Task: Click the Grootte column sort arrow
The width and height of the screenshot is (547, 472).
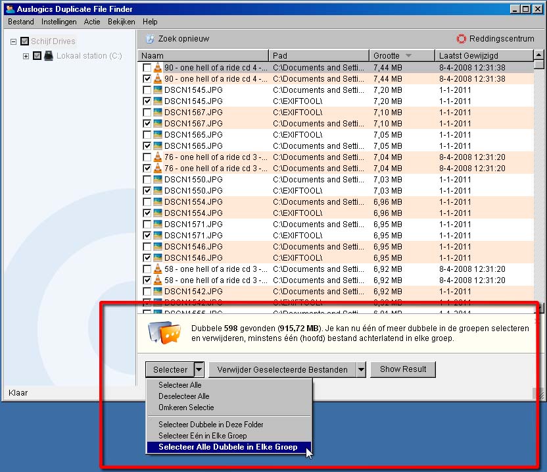Action: (408, 55)
